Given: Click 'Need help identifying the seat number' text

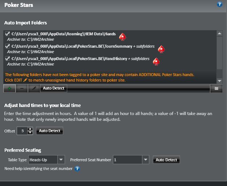Looking at the screenshot, I should [x=38, y=169].
